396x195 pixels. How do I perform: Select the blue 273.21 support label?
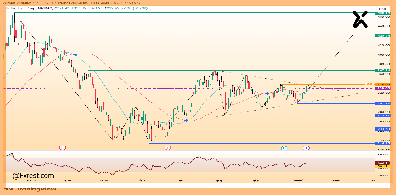pyautogui.click(x=383, y=115)
